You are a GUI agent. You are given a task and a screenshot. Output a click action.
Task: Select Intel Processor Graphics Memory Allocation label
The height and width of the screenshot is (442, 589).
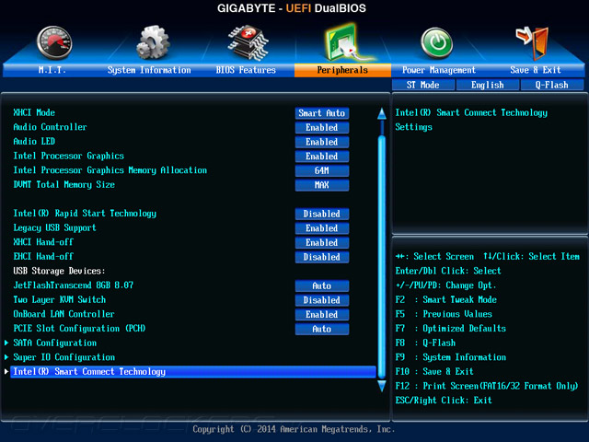point(110,170)
